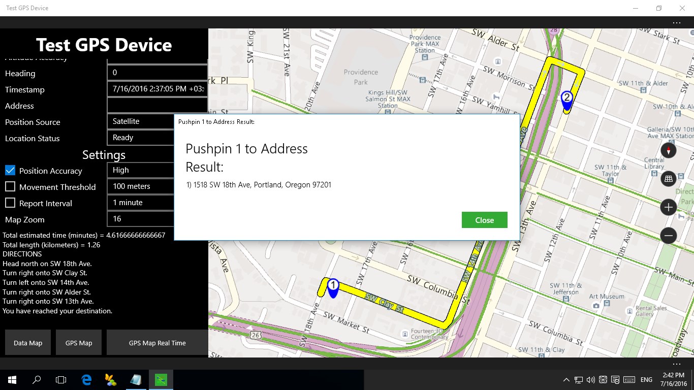The image size is (694, 390).
Task: Close the Pushpin 1 to Address Result dialog
Action: [484, 220]
